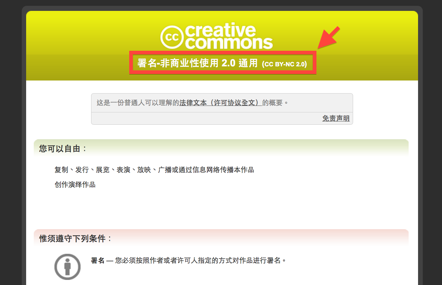Open the 免责声明 link

click(x=336, y=118)
